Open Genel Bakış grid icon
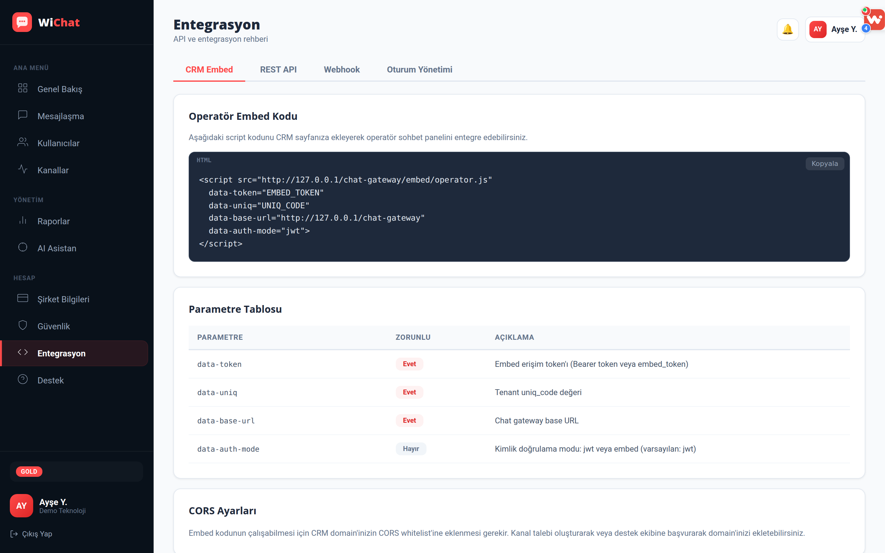 click(23, 88)
